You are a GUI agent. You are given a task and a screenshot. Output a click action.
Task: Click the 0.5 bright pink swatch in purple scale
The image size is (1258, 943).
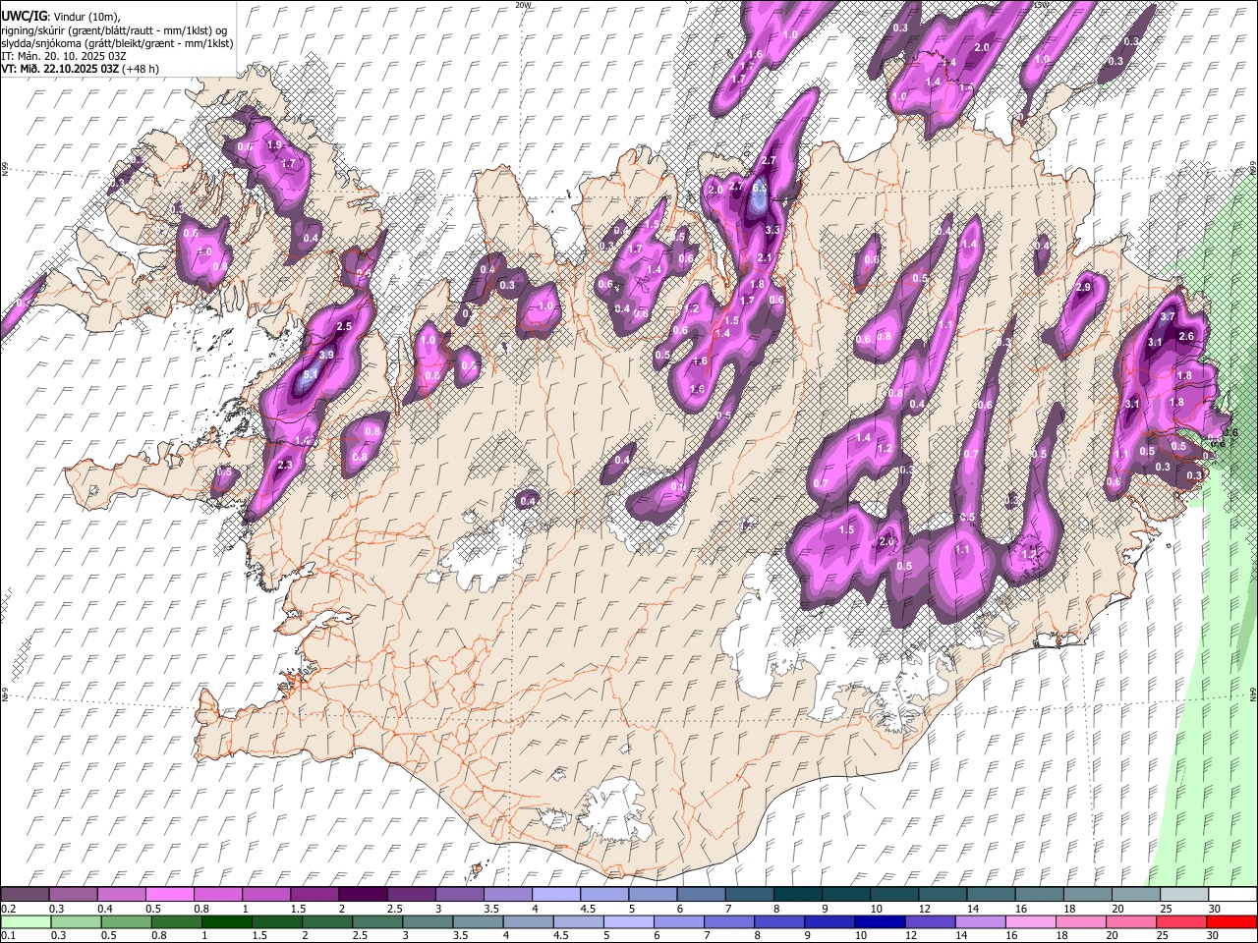click(x=170, y=895)
